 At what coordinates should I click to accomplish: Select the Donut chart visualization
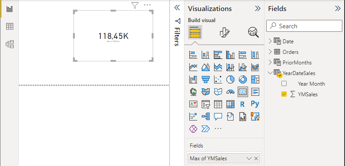[x=243, y=79]
